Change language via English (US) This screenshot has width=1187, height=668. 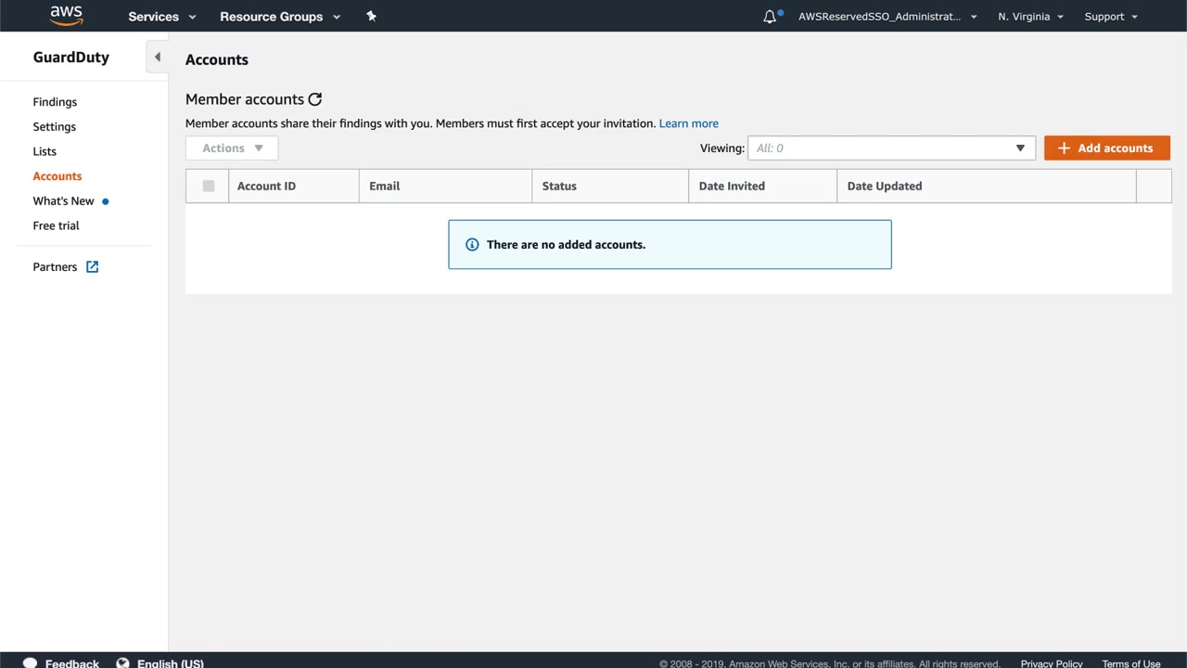(x=171, y=663)
